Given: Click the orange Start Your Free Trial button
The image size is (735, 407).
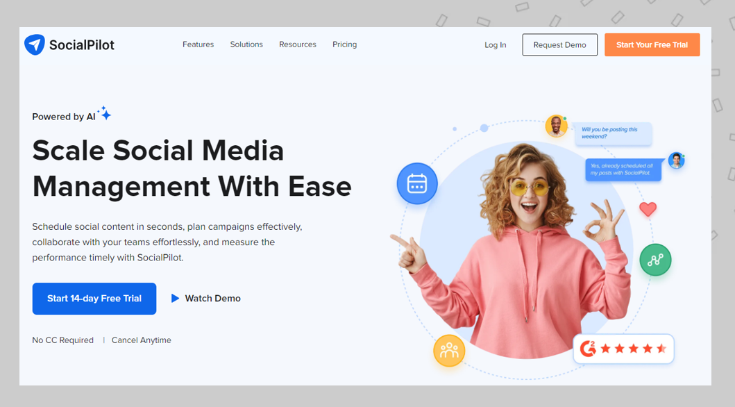Looking at the screenshot, I should (652, 45).
